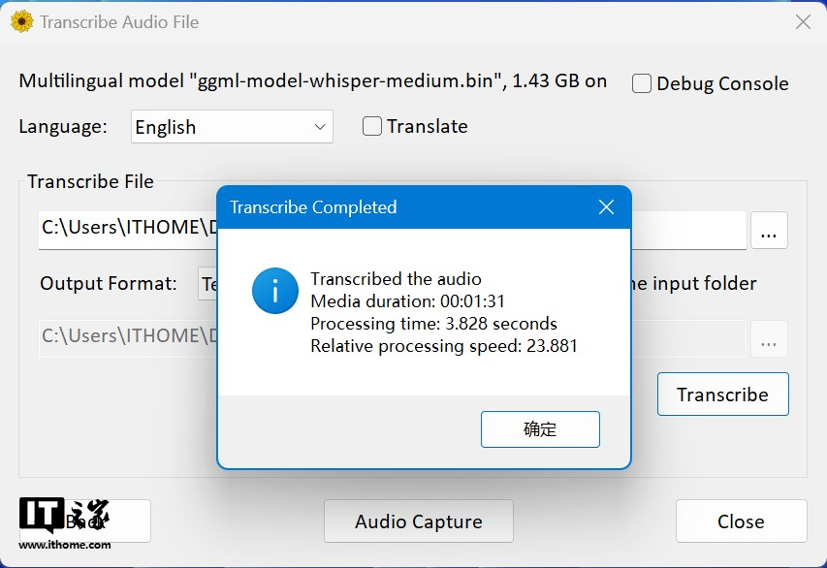Click the disabled output path field
This screenshot has width=827, height=568.
coord(126,337)
